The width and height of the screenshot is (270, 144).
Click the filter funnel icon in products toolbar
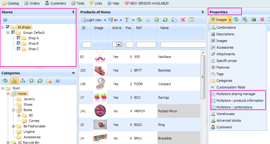(x=127, y=20)
